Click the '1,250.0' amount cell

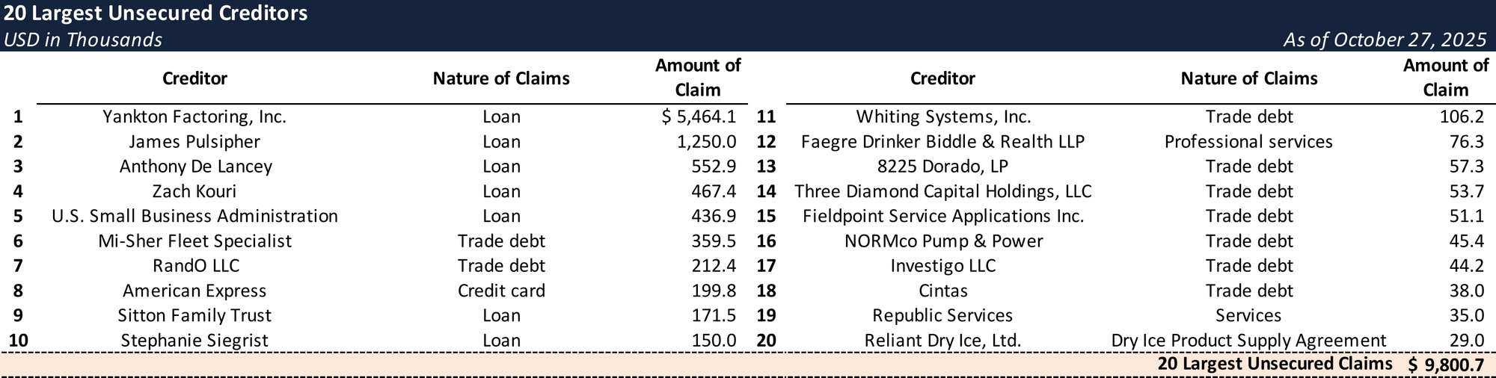coord(706,142)
